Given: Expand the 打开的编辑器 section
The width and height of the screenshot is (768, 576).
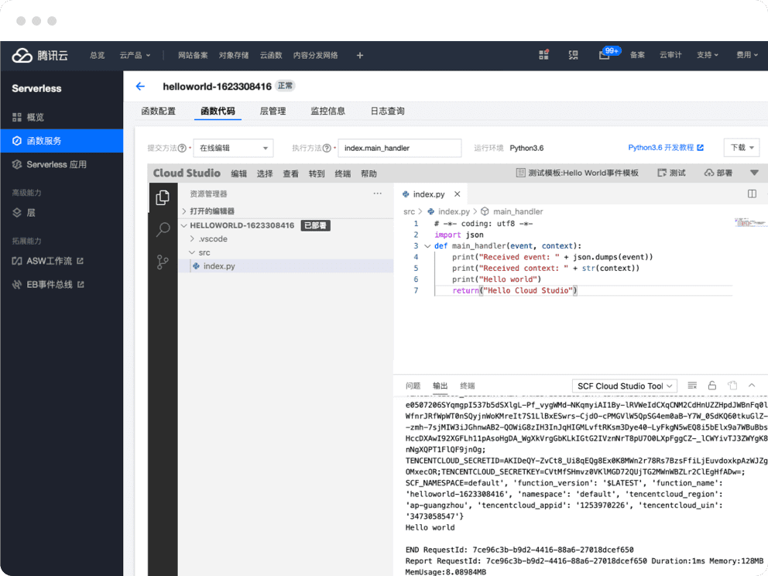Looking at the screenshot, I should pyautogui.click(x=286, y=211).
